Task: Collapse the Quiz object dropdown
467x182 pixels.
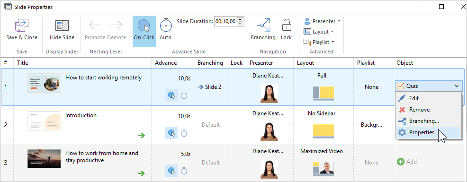Action: pos(457,86)
